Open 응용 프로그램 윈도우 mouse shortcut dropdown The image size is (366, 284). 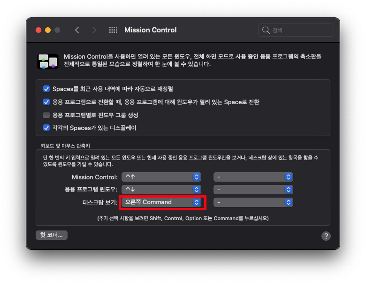point(253,189)
